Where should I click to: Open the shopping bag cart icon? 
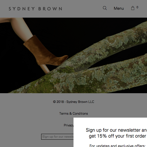click(133, 8)
